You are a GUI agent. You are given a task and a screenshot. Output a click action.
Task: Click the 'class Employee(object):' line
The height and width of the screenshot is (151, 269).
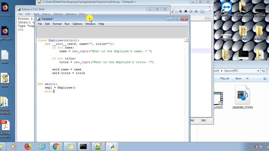(x=58, y=40)
